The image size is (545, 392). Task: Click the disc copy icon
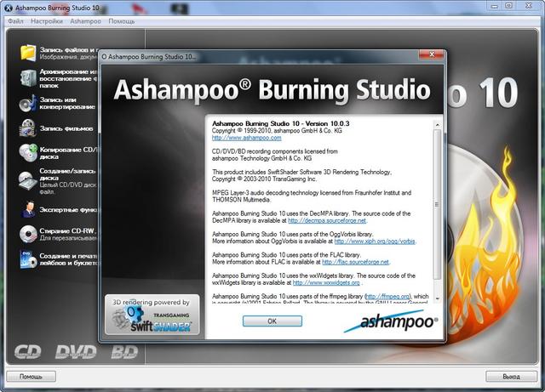click(28, 153)
